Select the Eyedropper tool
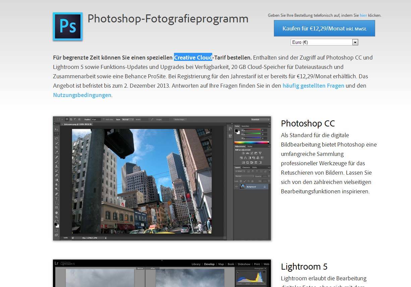Image resolution: width=411 pixels, height=287 pixels. pos(56,152)
